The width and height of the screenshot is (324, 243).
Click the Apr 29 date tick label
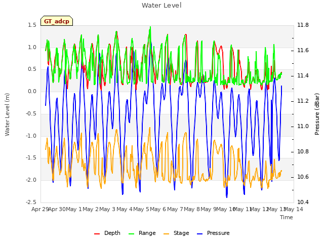(40, 209)
